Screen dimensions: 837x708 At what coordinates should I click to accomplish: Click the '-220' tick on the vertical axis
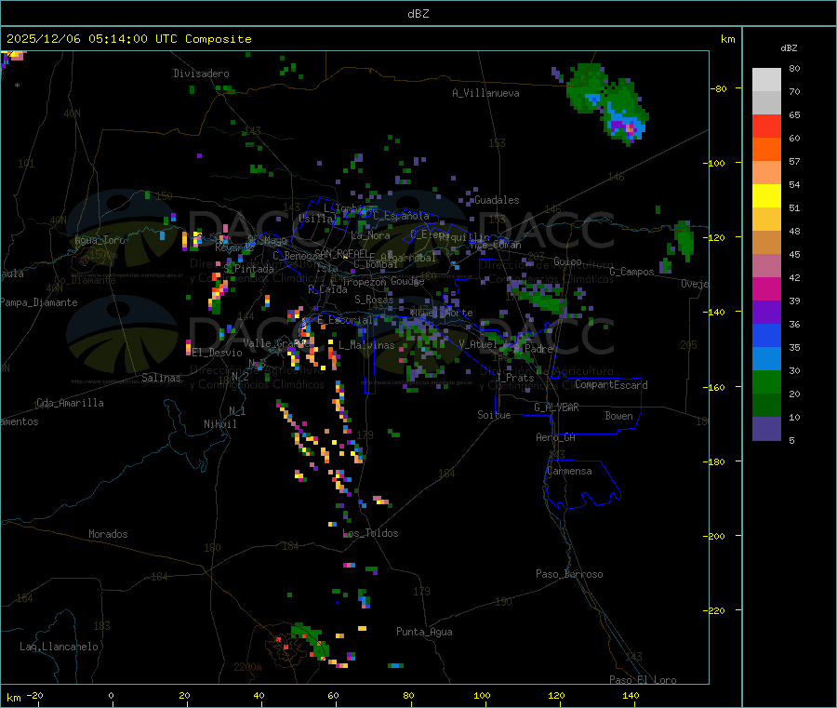coord(716,611)
